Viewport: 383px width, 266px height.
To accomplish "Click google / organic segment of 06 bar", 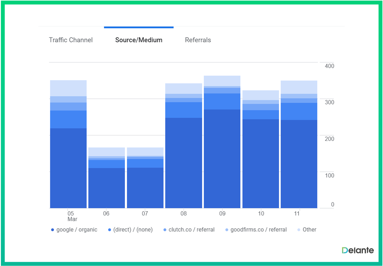I will click(107, 188).
